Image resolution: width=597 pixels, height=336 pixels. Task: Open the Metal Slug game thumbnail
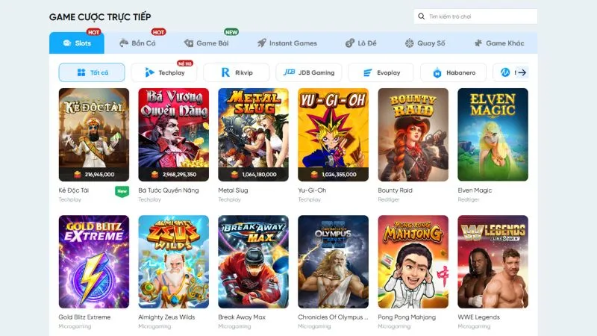point(253,134)
